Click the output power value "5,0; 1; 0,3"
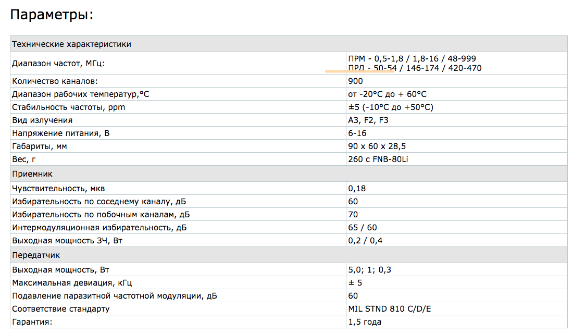 (369, 270)
